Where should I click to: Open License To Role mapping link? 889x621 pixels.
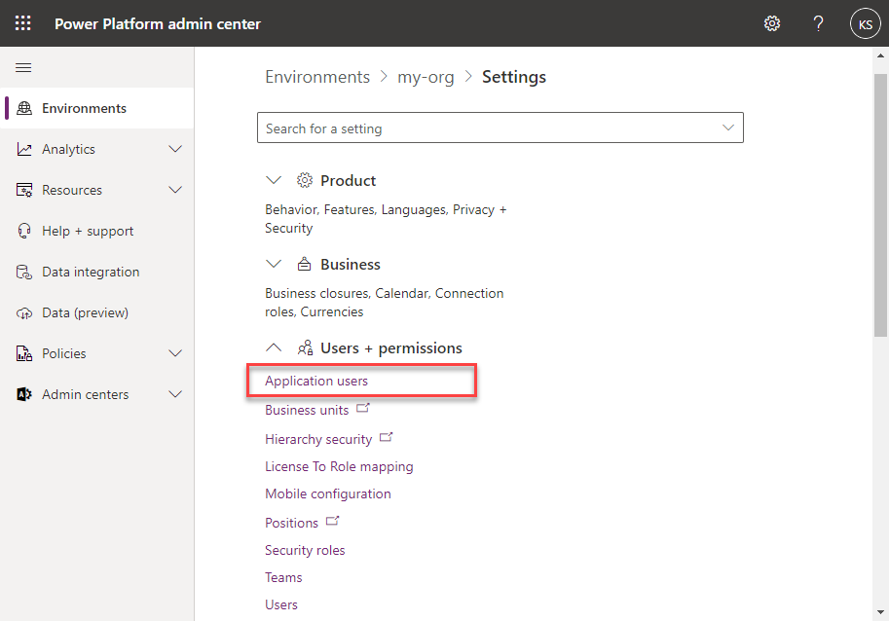coord(339,467)
